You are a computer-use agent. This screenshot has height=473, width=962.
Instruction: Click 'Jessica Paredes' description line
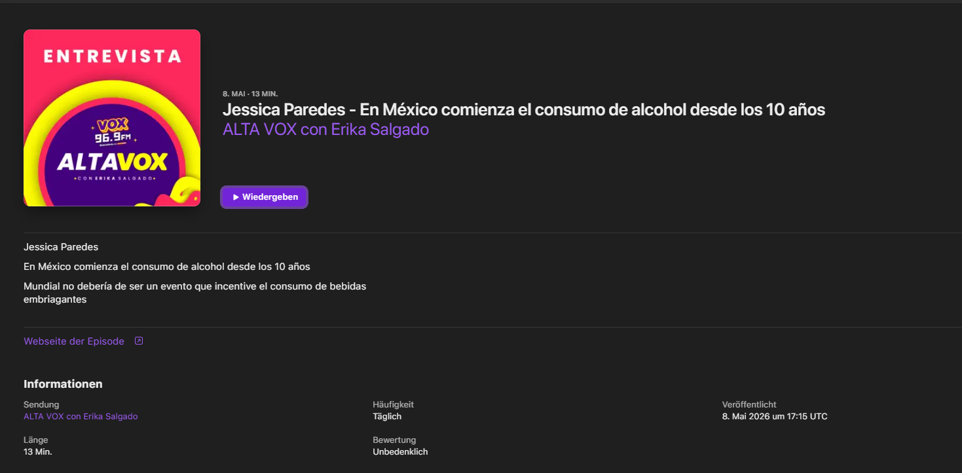(61, 247)
